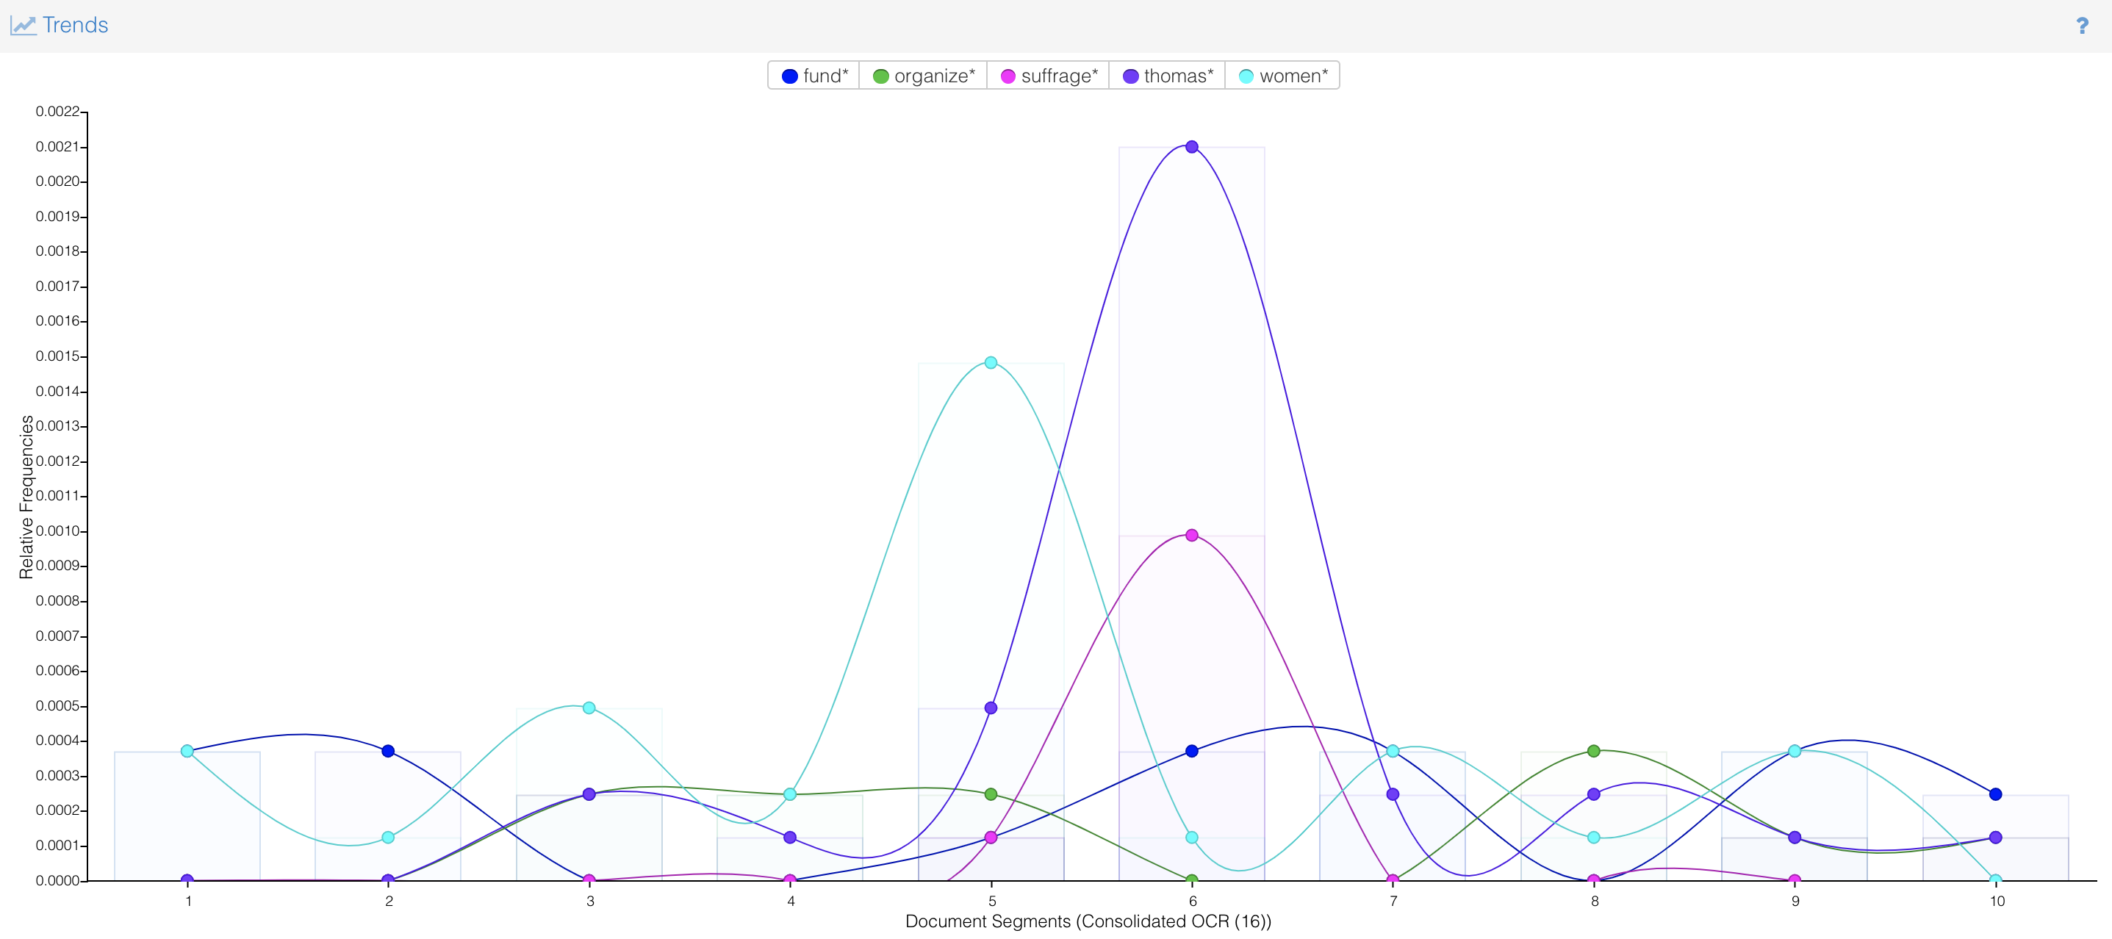Click the x-axis tick label 1

(187, 902)
